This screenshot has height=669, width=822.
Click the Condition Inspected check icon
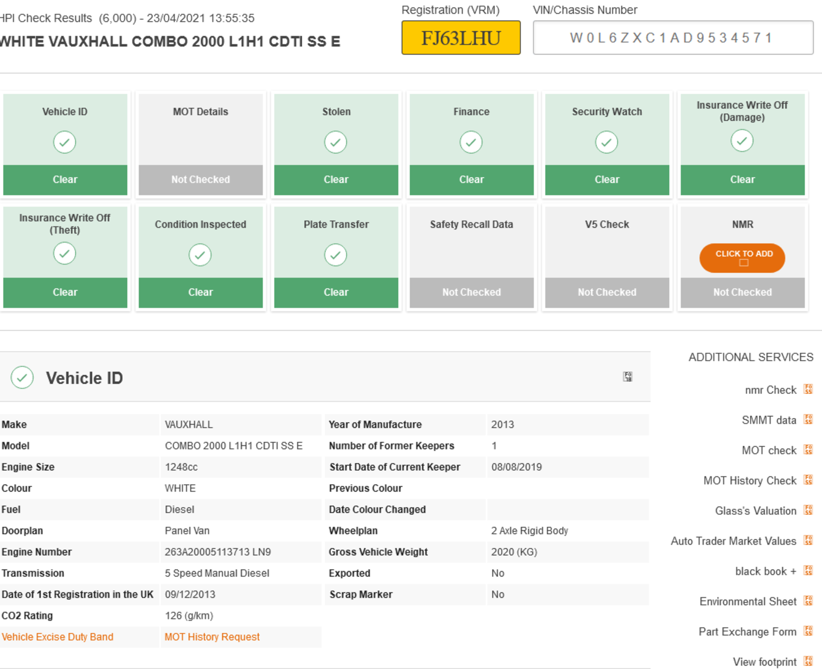tap(200, 255)
